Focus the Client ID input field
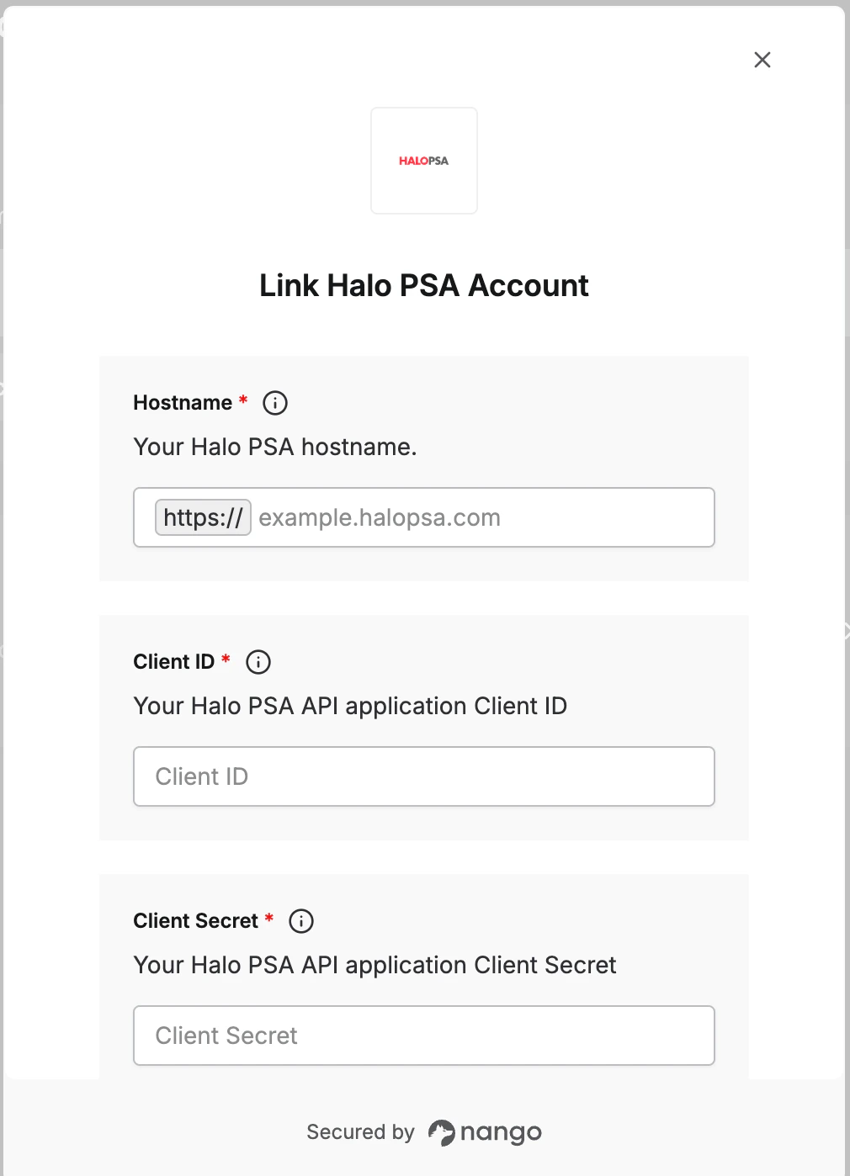The image size is (850, 1176). 424,776
